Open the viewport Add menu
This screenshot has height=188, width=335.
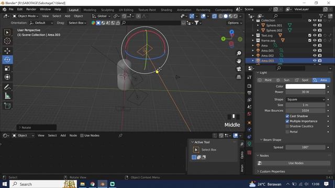(x=68, y=16)
